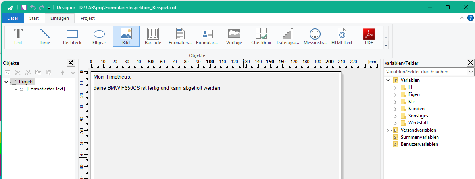Expand the Kunden variables folder

pos(395,109)
